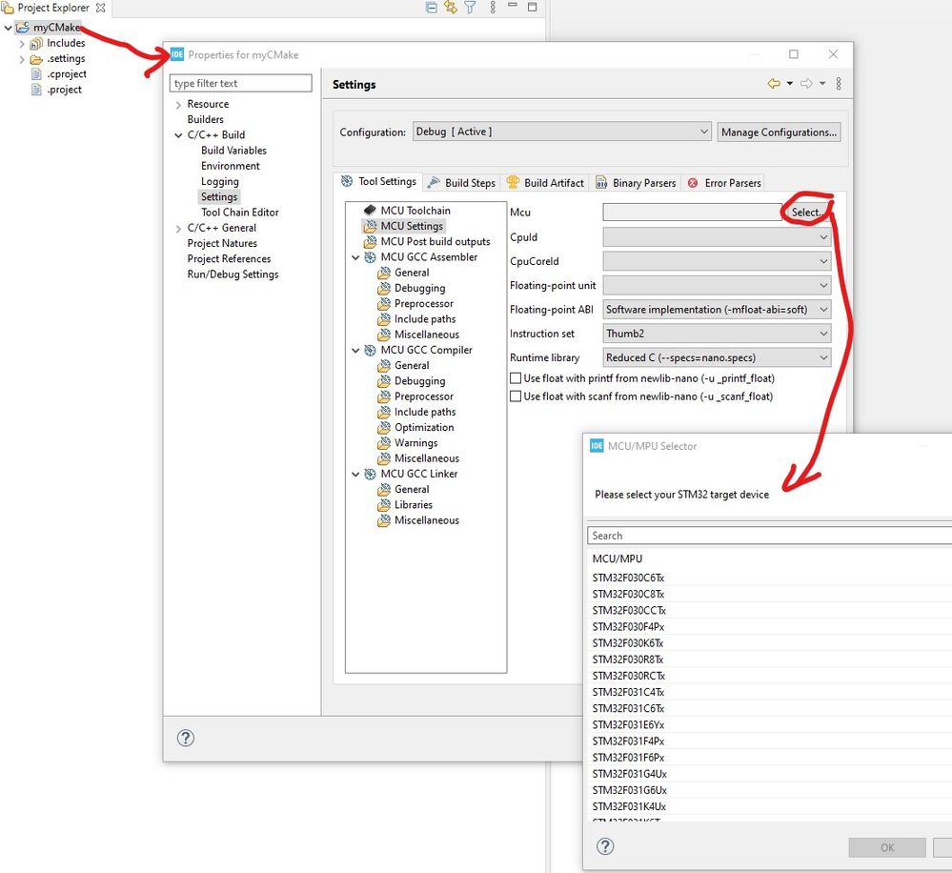Click help icon in MCU/MPU Selector
952x873 pixels.
tap(605, 846)
